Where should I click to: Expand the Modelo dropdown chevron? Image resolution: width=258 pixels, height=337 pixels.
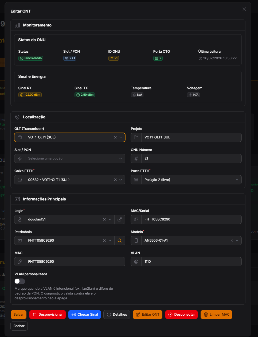click(x=237, y=241)
